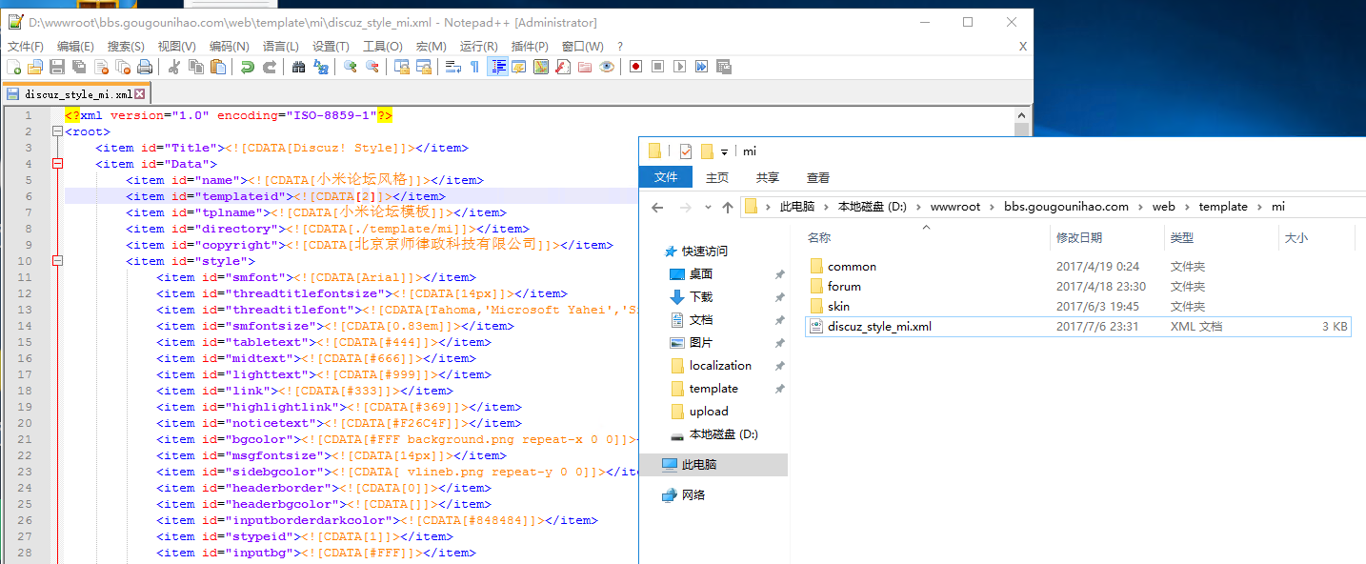Click the Close All toolbar icon
This screenshot has height=564, width=1366.
point(122,67)
